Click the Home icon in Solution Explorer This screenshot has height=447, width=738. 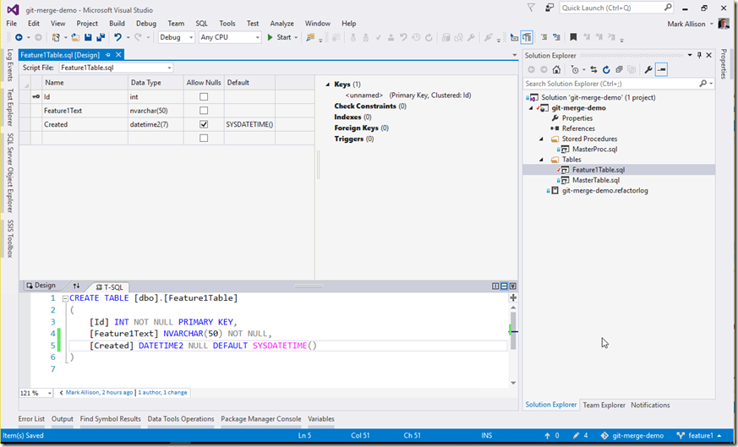tap(556, 69)
